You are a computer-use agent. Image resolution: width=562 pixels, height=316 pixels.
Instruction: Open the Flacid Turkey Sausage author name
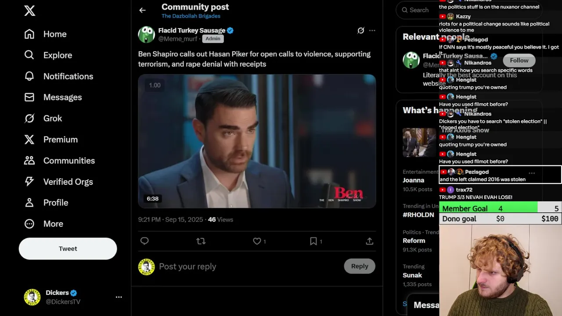click(192, 30)
